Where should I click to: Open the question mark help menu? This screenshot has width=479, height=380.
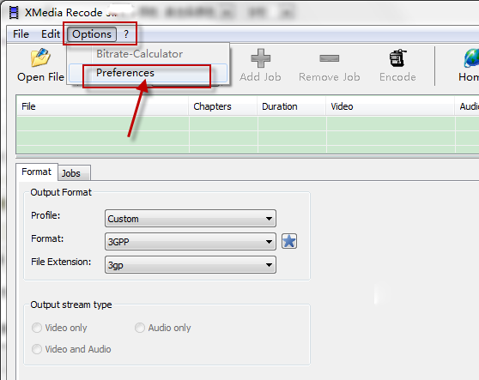click(x=126, y=33)
